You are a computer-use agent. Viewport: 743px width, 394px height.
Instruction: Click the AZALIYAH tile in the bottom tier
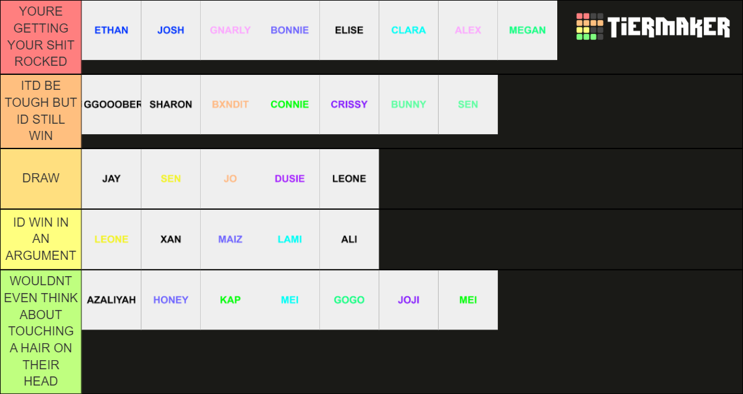click(x=111, y=300)
